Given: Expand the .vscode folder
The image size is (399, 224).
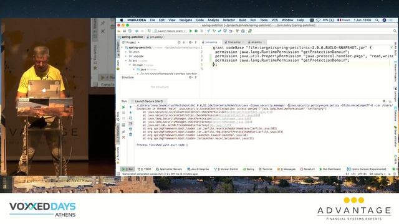Looking at the screenshot, I should click(126, 57).
